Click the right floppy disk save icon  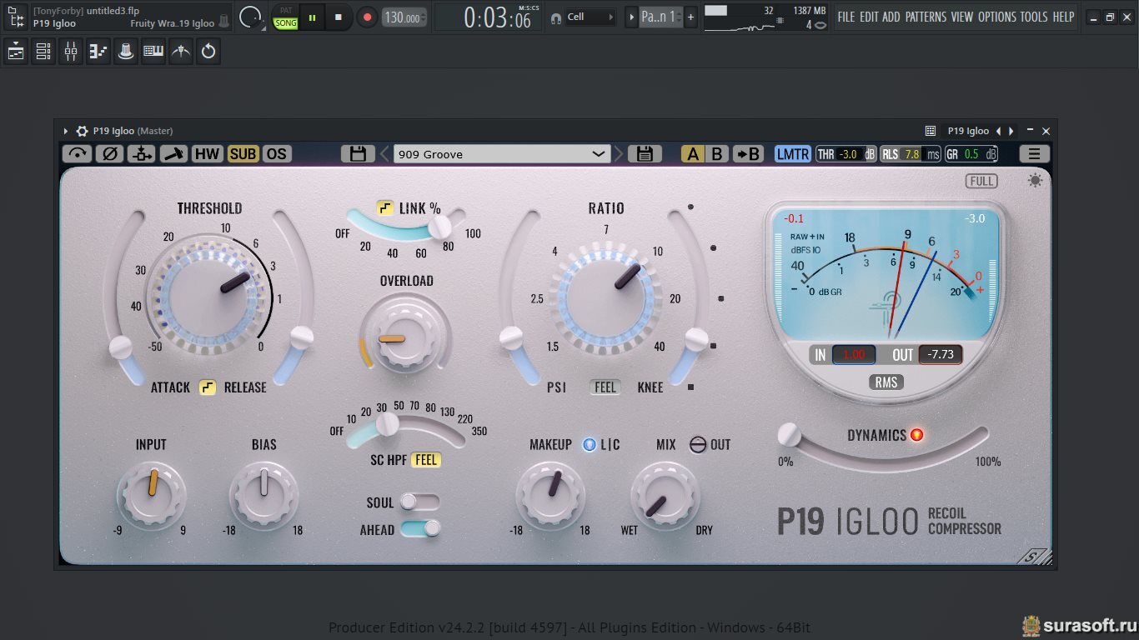pos(645,153)
